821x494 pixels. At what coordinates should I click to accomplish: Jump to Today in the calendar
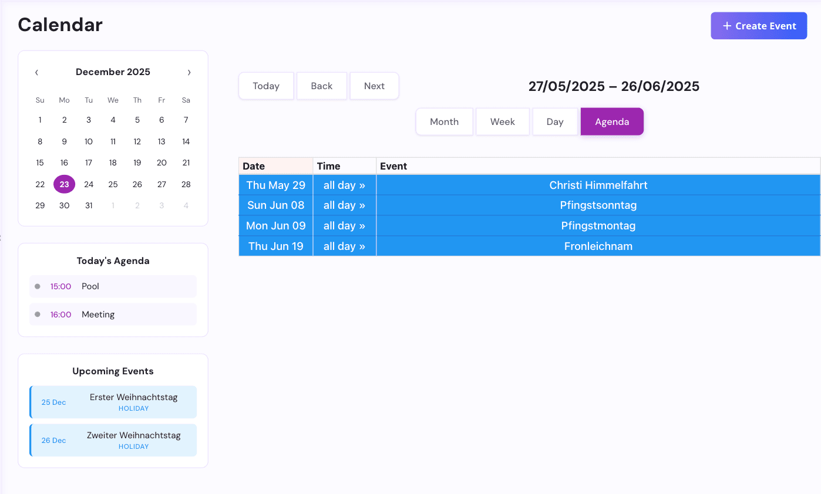coord(265,86)
